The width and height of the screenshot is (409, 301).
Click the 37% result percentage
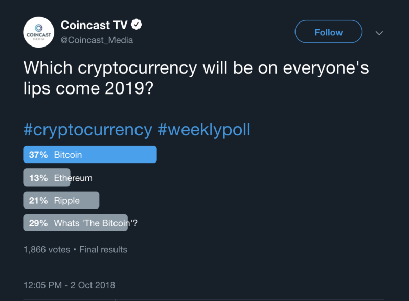[39, 155]
